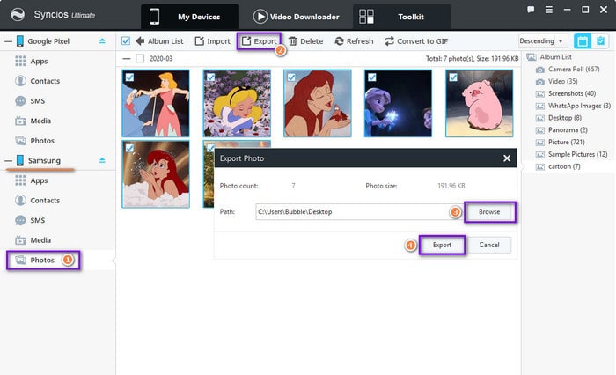Eject the Samsung device
616x375 pixels.
coord(102,160)
